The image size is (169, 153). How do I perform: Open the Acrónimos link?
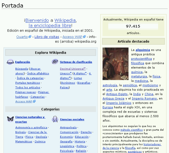point(68,83)
